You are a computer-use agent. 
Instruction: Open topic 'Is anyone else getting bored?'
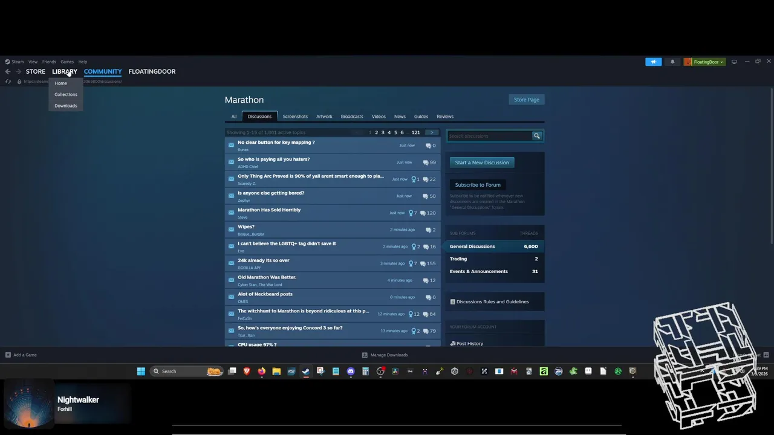click(271, 193)
